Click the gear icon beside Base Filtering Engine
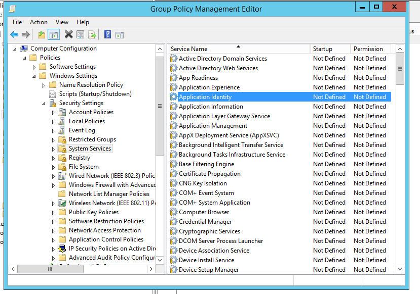 coord(174,164)
